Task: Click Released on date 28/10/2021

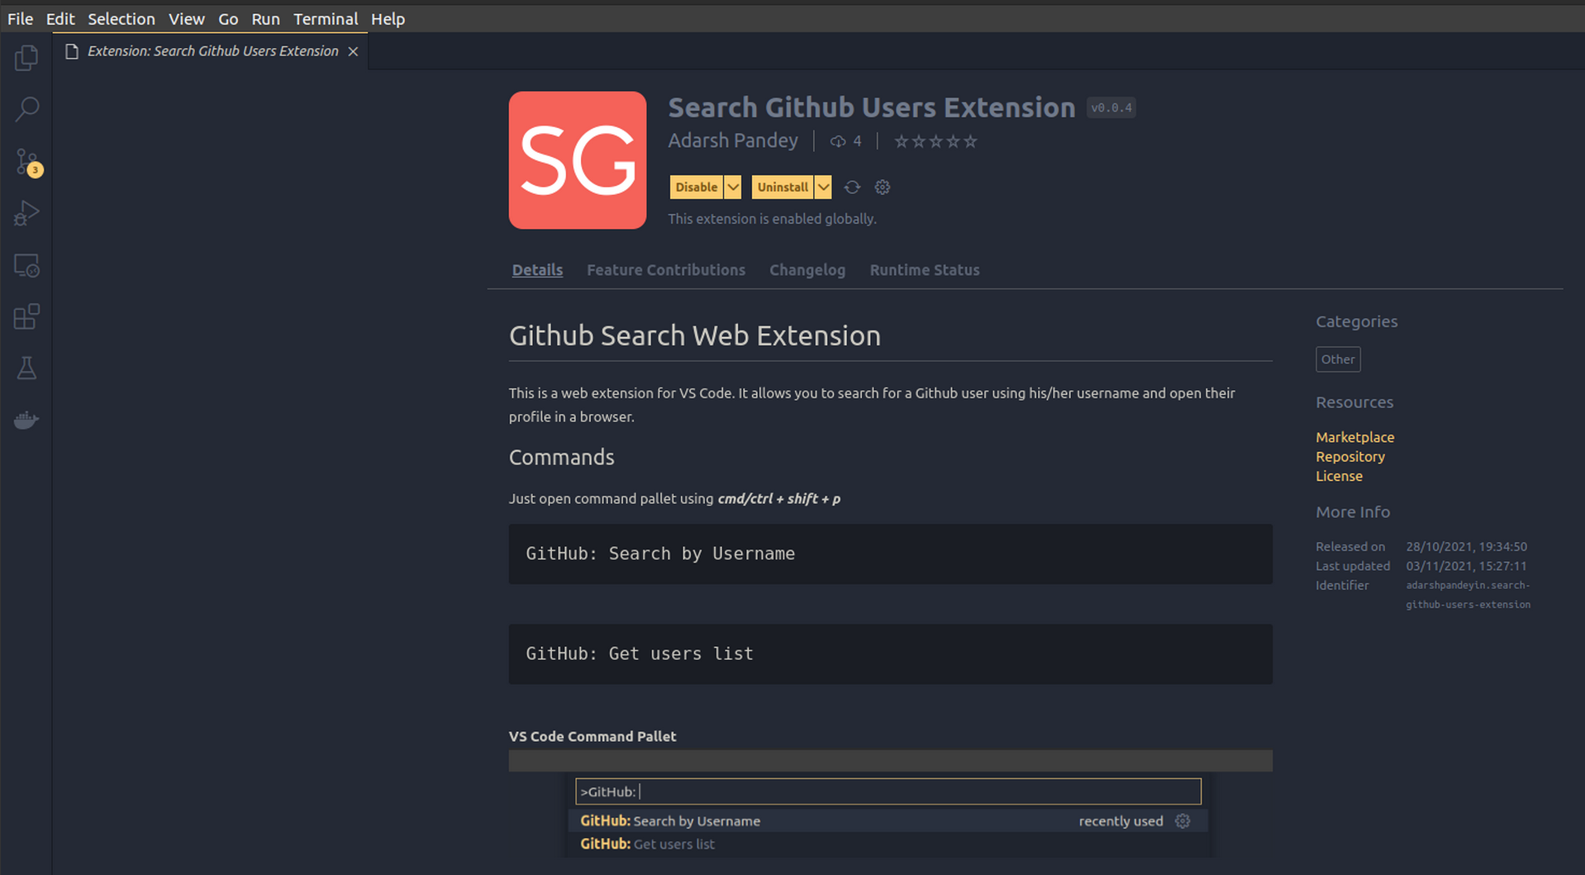Action: (x=1466, y=547)
